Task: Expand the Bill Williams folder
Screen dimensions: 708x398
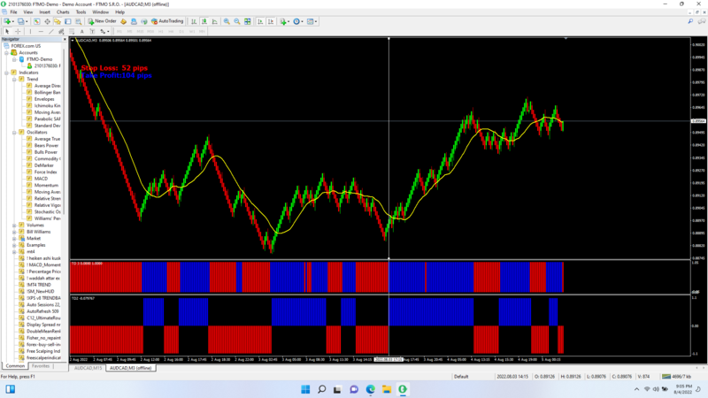Action: click(x=16, y=232)
